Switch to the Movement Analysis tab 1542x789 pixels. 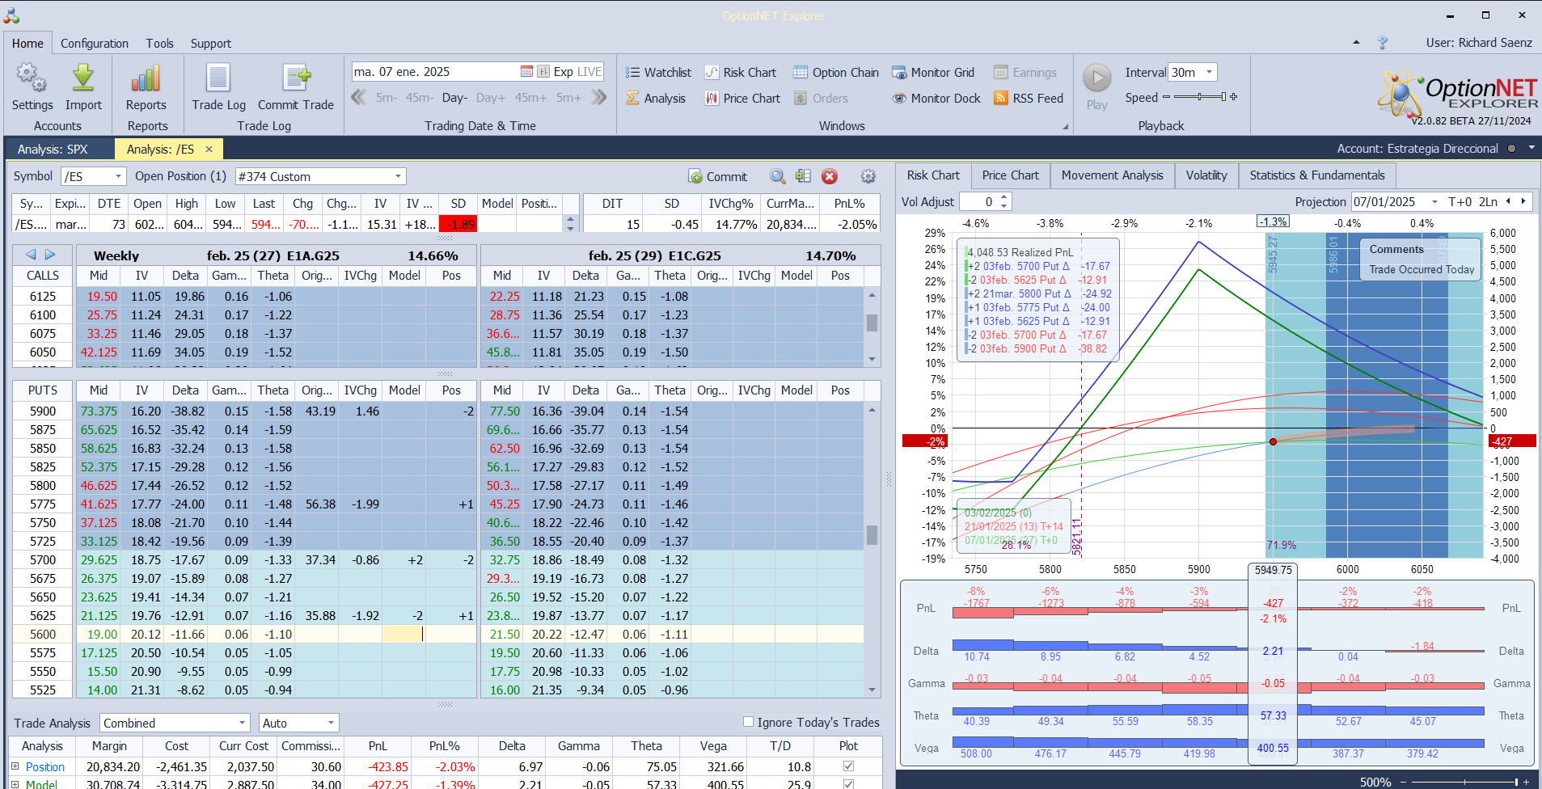[1112, 175]
